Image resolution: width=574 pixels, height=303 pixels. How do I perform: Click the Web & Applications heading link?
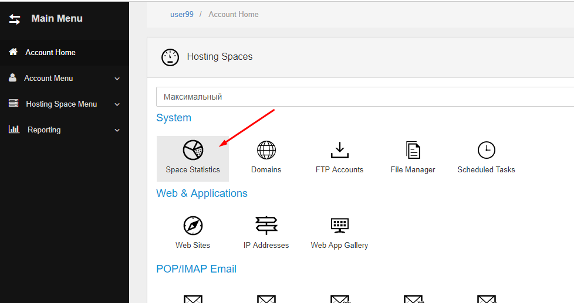pyautogui.click(x=202, y=193)
